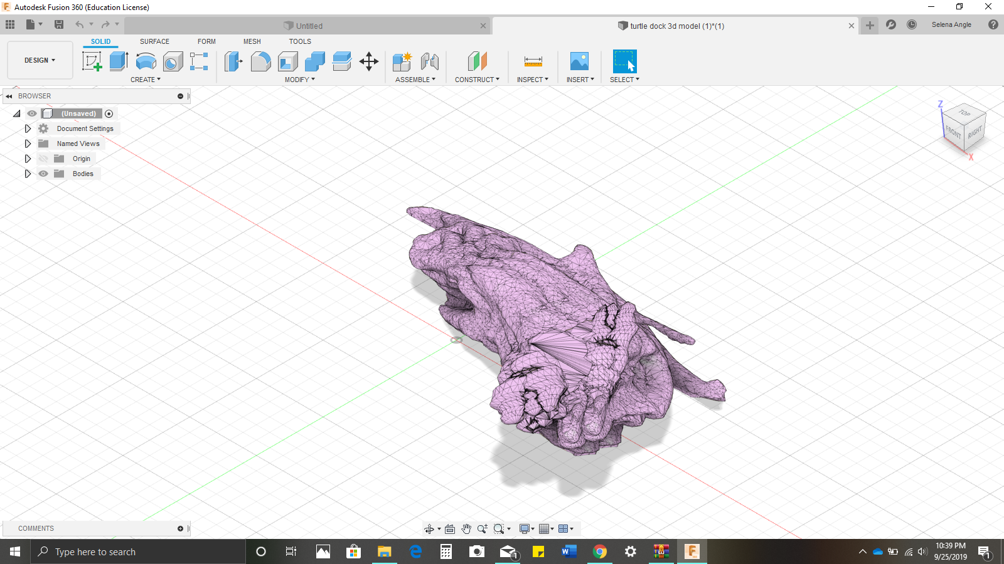Click the Select tool icon
This screenshot has width=1004, height=564.
(x=624, y=61)
